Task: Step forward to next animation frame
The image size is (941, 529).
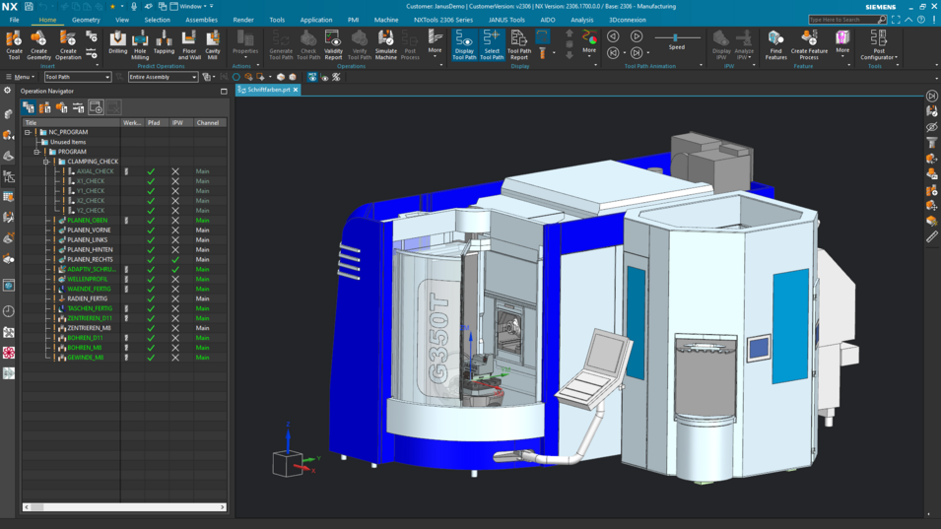Action: 637,53
